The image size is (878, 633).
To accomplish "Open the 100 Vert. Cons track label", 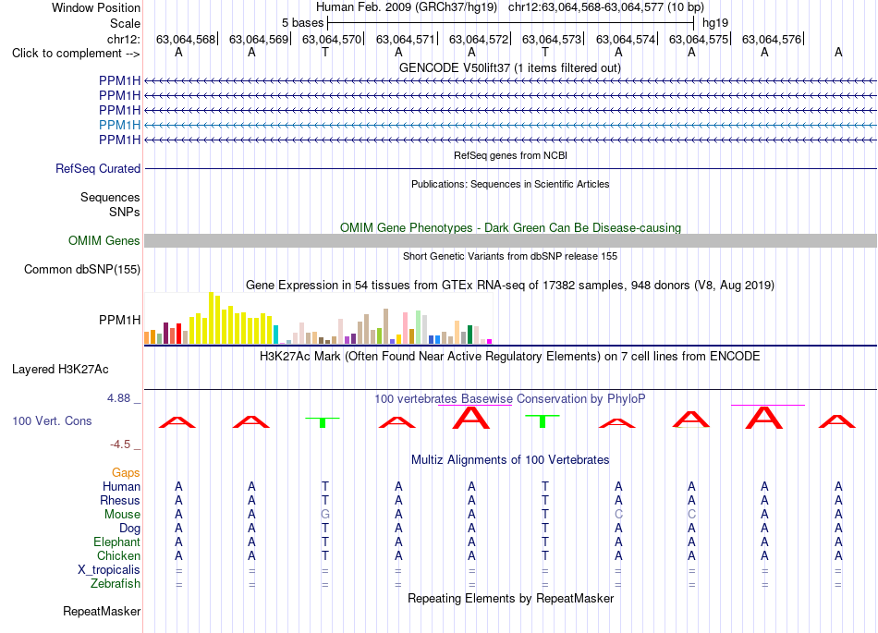I will click(52, 420).
